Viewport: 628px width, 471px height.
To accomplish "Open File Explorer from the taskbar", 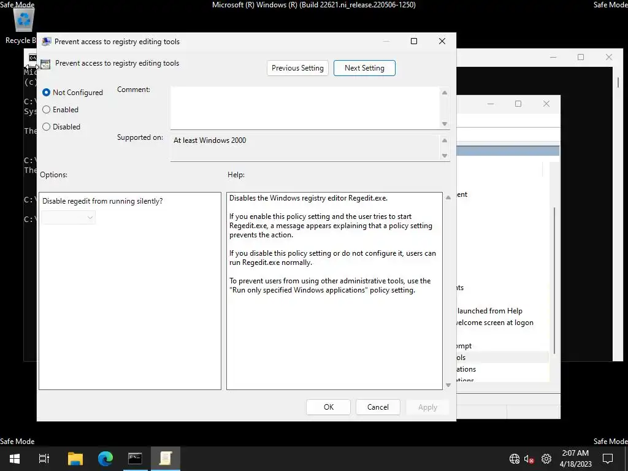I will [x=75, y=458].
